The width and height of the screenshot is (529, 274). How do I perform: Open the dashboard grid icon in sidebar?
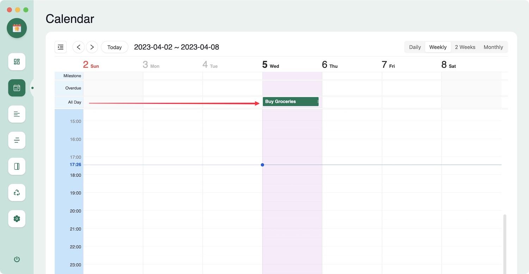(17, 62)
